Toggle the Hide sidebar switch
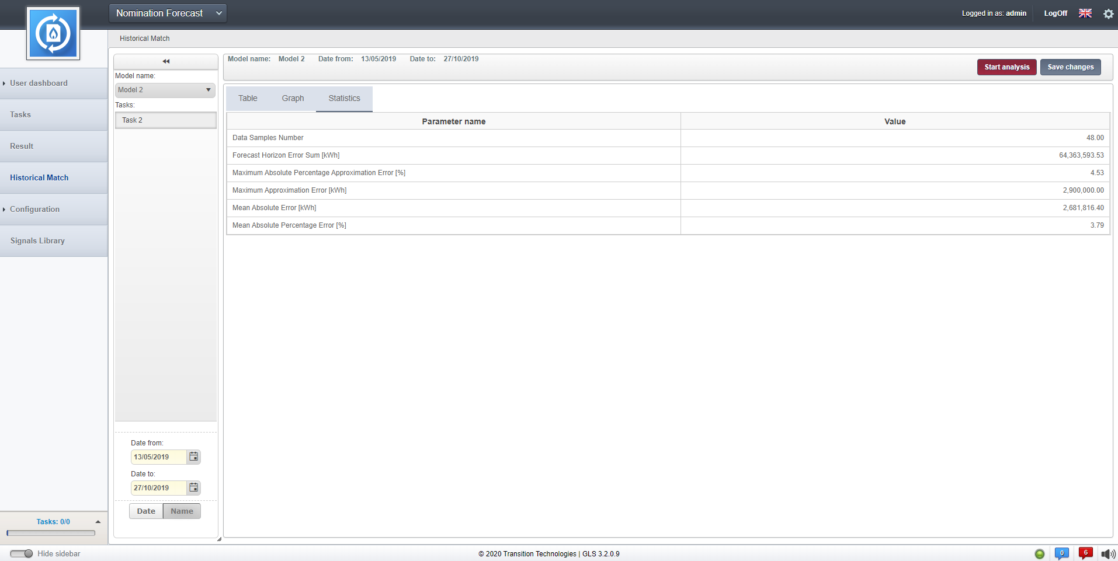This screenshot has width=1118, height=561. pos(22,553)
